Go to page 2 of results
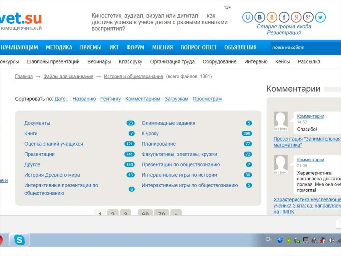This screenshot has height=256, width=341. (x=113, y=214)
